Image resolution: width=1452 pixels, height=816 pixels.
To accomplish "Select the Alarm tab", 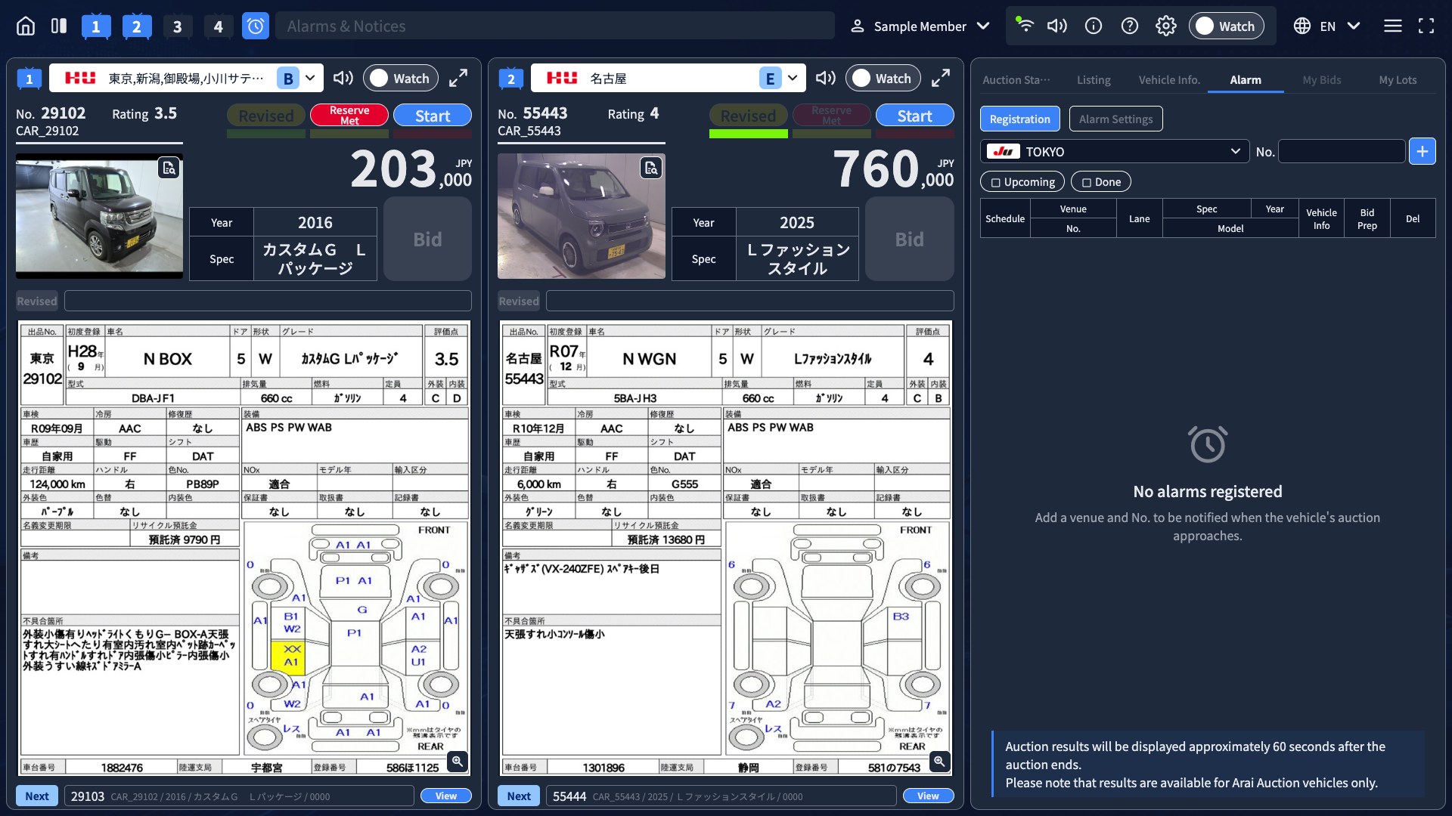I will (x=1245, y=79).
